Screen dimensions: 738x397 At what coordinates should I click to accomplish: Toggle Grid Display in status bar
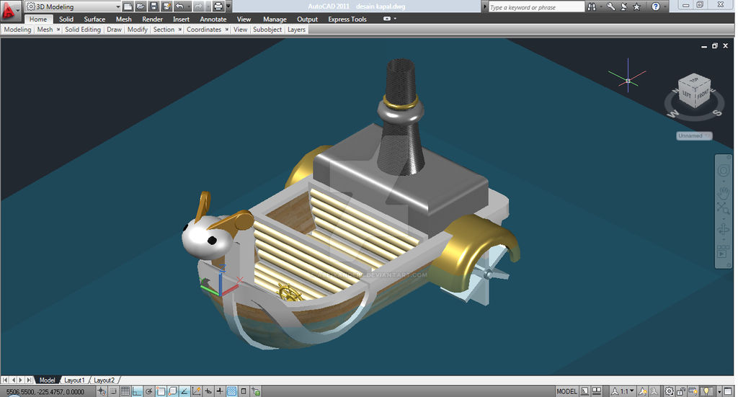pos(125,391)
